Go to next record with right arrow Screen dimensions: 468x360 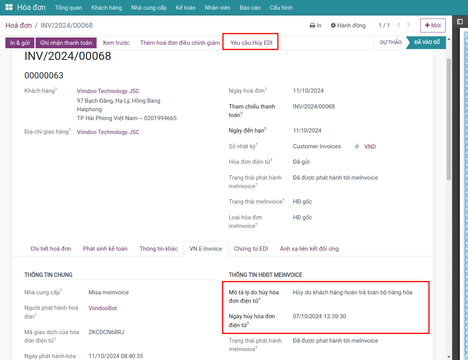click(x=409, y=25)
